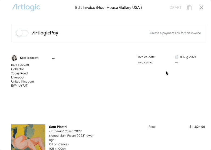Click the Artlogic logo

click(x=26, y=7)
